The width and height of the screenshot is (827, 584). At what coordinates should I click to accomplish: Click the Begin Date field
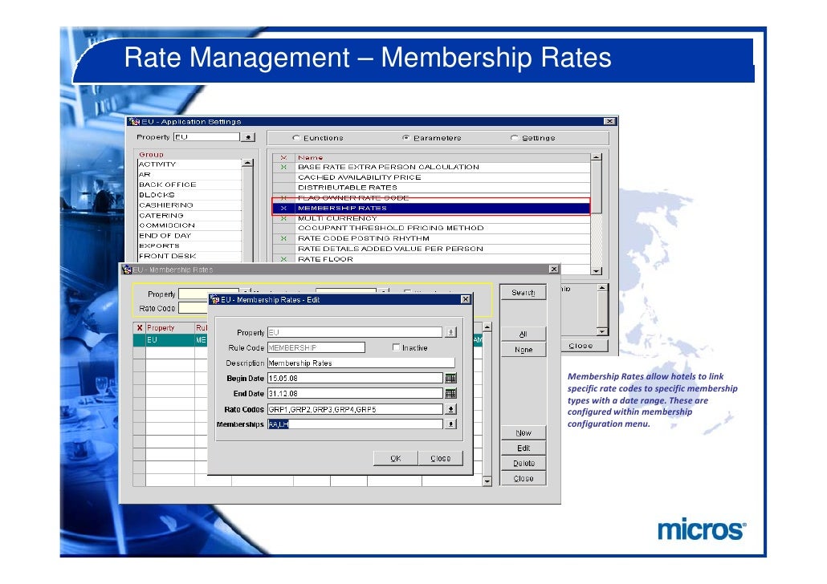coord(355,378)
